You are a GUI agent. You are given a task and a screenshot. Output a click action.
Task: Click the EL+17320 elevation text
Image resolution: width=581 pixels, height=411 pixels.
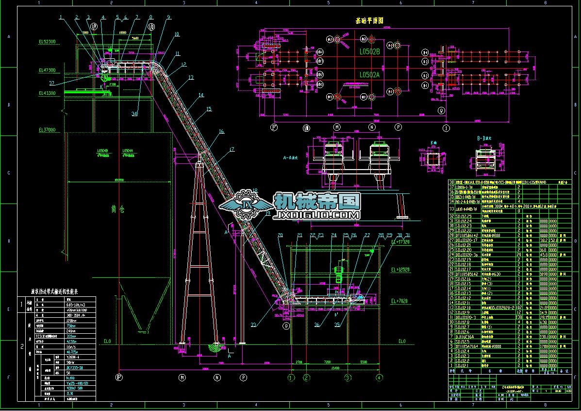[x=400, y=242]
